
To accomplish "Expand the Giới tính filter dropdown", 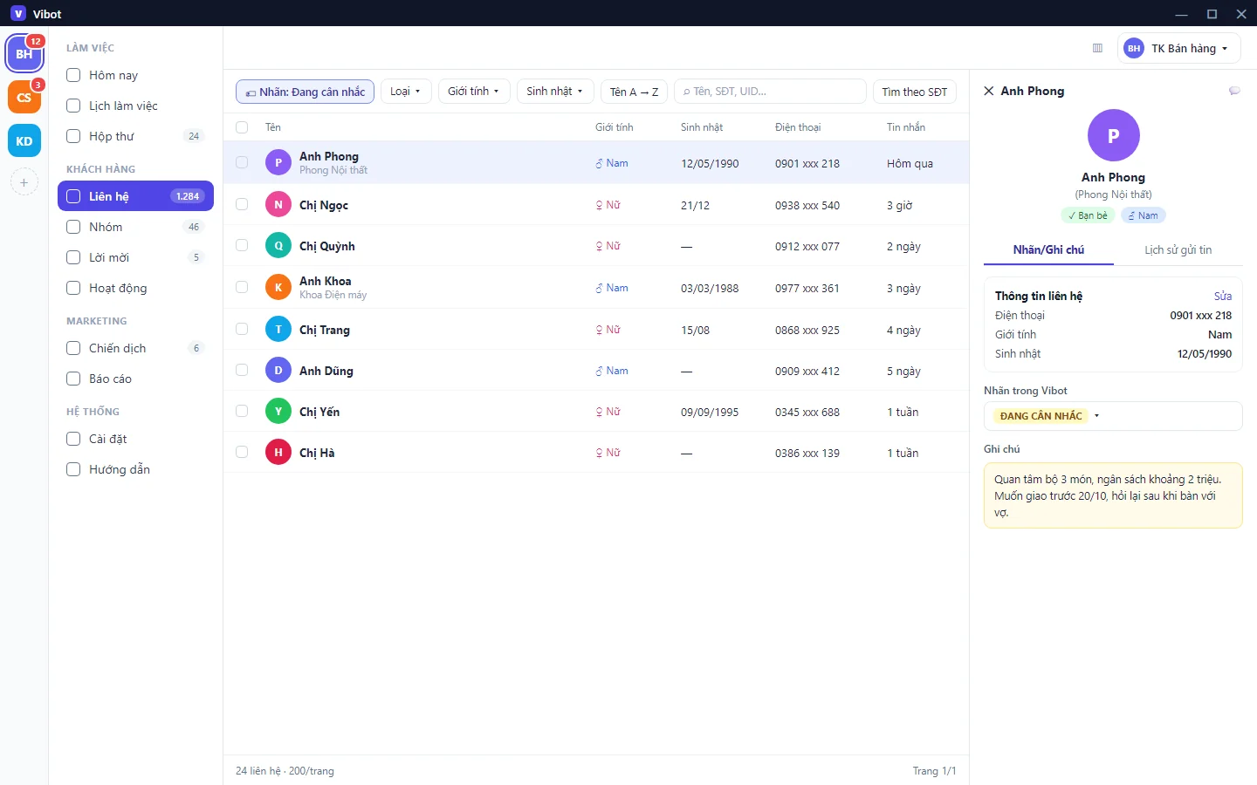I will [x=474, y=92].
